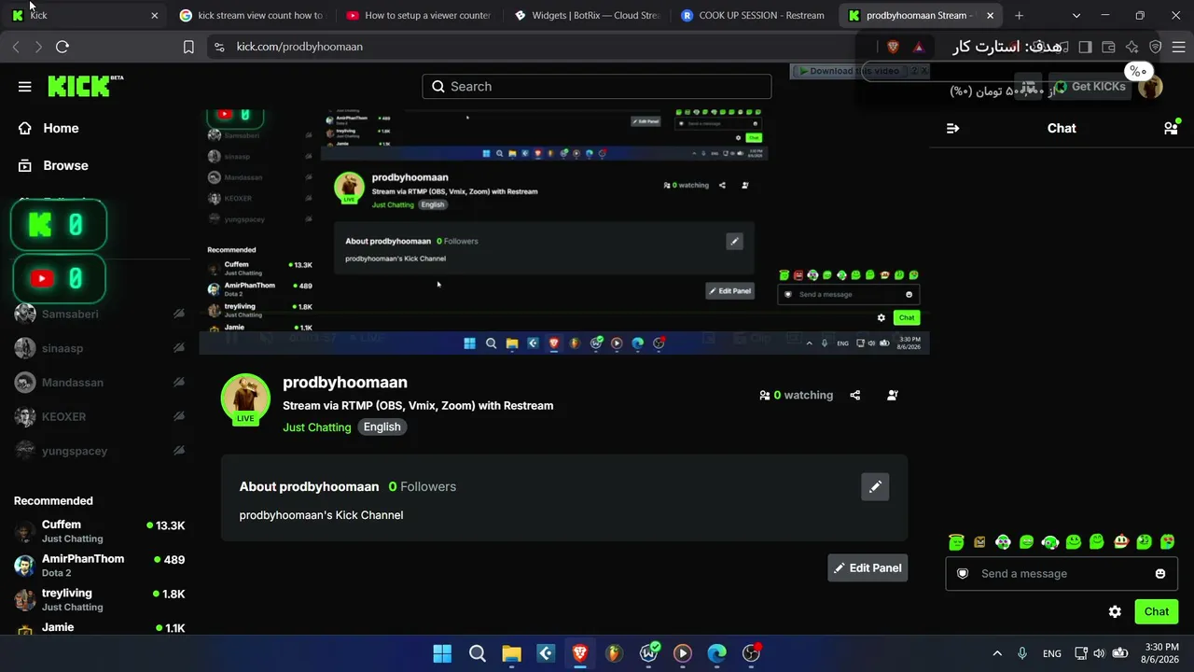Focus the Send a message field
The width and height of the screenshot is (1194, 672).
point(1062,574)
